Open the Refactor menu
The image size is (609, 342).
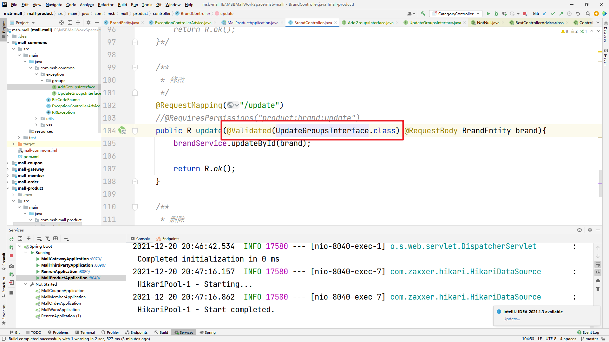(x=105, y=4)
